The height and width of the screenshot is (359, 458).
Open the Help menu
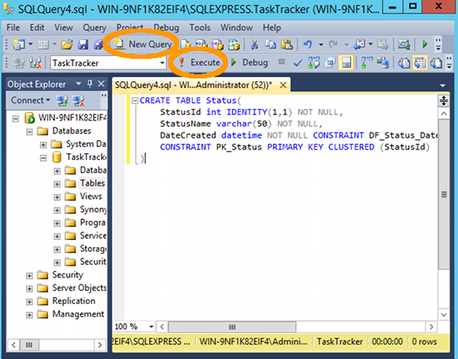point(272,27)
